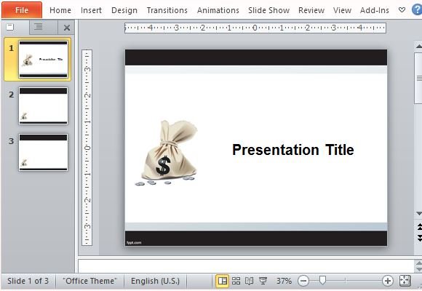Image resolution: width=422 pixels, height=291 pixels.
Task: Open the File tab
Action: (22, 10)
